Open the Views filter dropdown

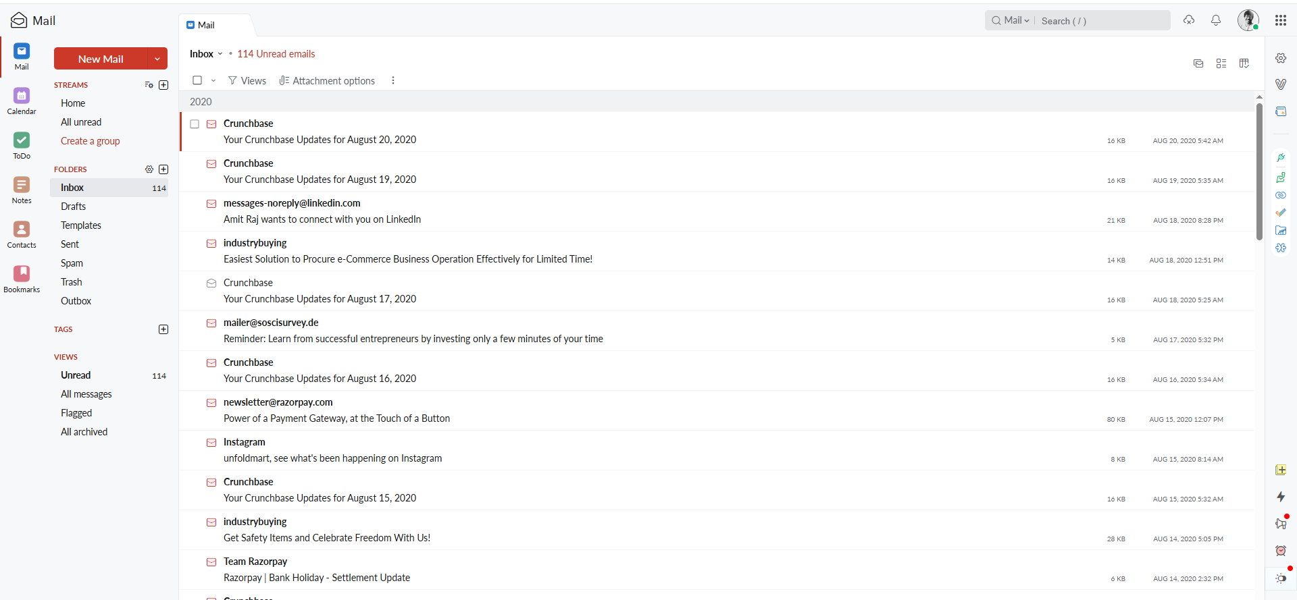[247, 80]
